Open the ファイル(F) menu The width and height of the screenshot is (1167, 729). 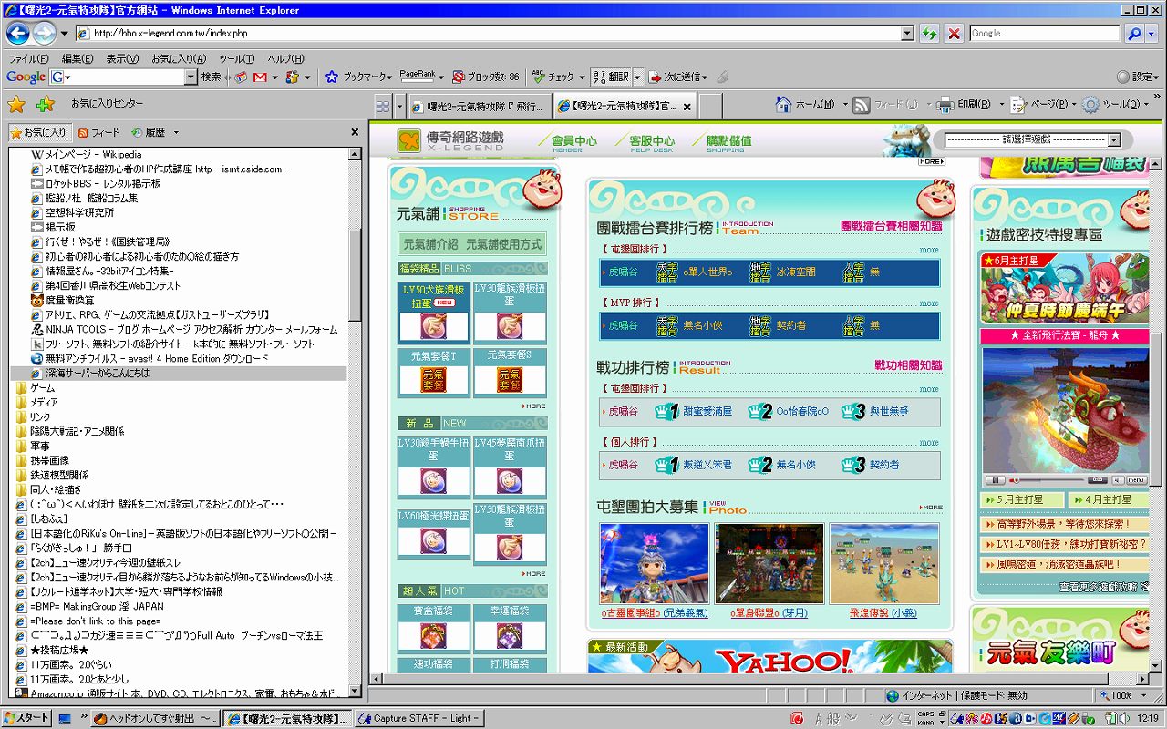point(28,58)
